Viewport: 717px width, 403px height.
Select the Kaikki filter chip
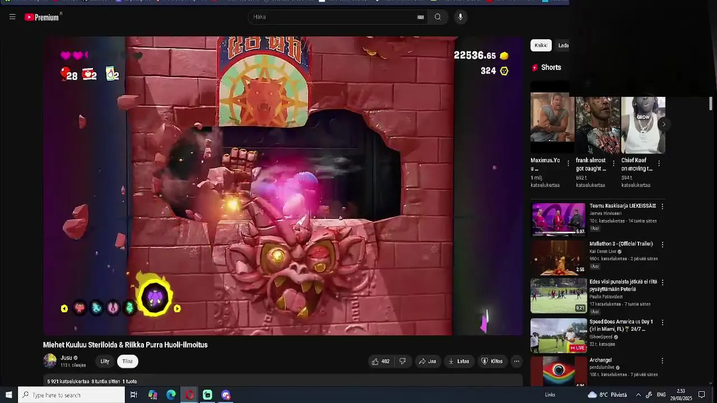pos(541,45)
